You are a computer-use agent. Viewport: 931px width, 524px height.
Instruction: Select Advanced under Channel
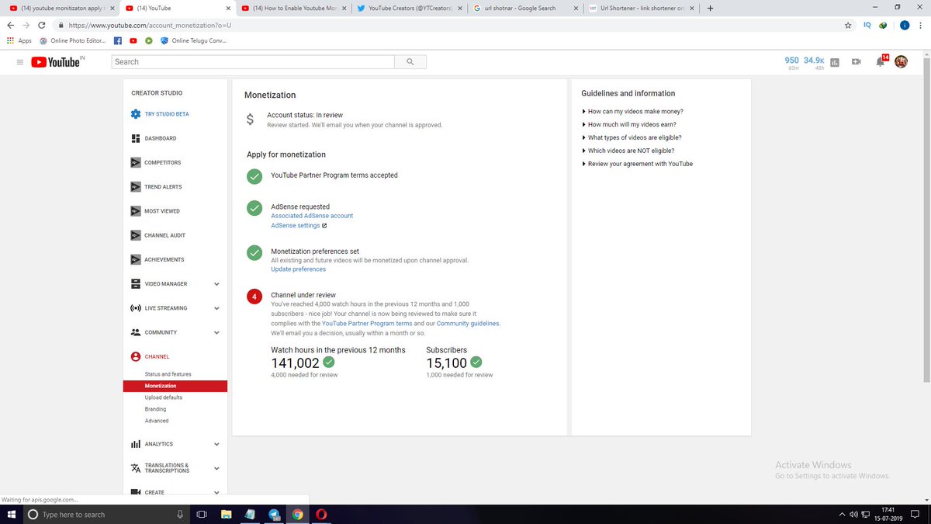(157, 421)
